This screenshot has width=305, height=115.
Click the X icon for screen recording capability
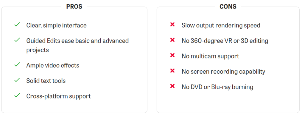pos(172,71)
